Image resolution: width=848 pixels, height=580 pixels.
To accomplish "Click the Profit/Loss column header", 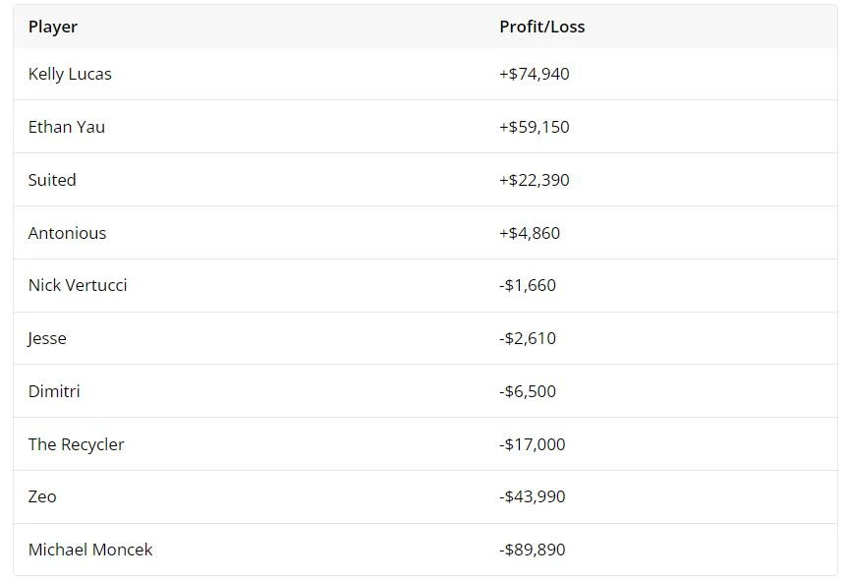I will (541, 27).
